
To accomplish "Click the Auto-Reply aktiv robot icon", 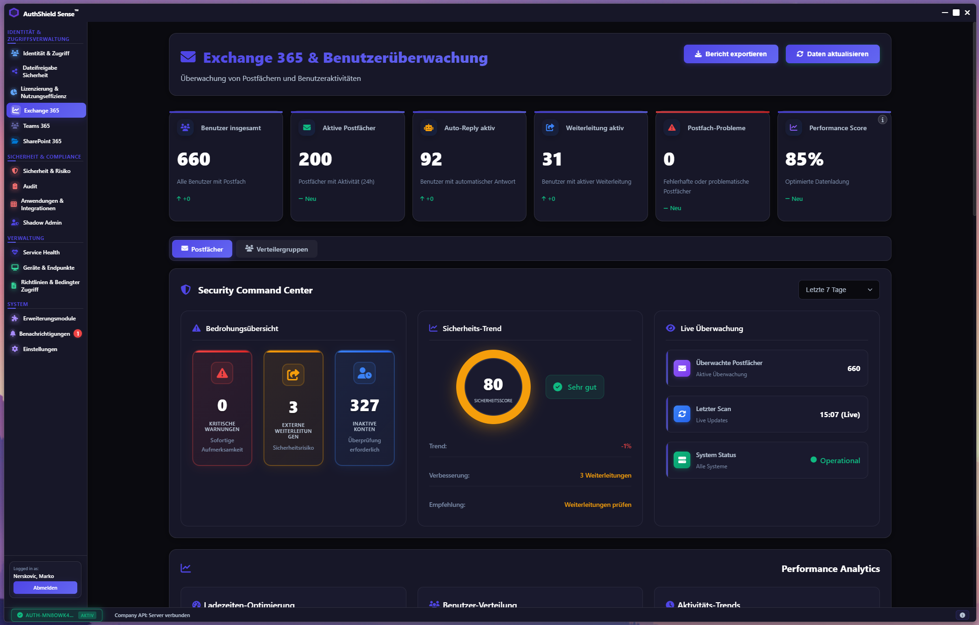I will click(429, 127).
